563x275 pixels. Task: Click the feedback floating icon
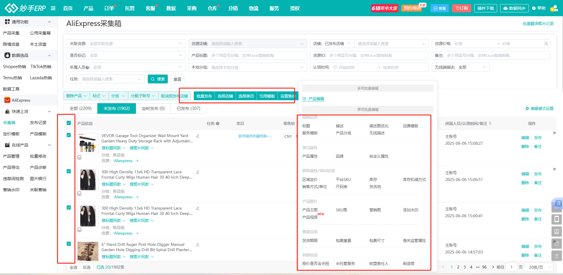click(x=557, y=231)
